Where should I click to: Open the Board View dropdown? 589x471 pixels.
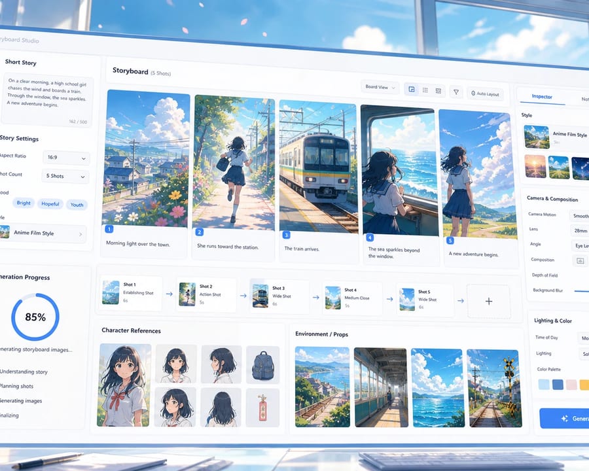pyautogui.click(x=380, y=87)
